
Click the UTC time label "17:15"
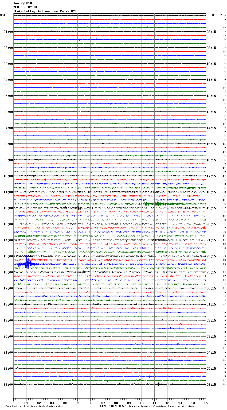pos(211,176)
